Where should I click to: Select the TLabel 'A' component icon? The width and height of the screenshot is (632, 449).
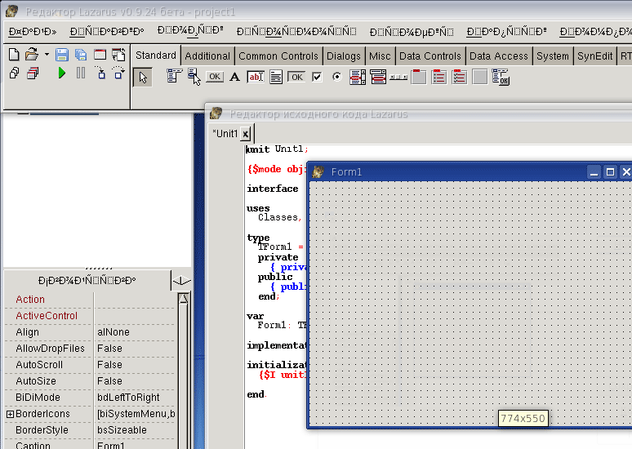(235, 77)
